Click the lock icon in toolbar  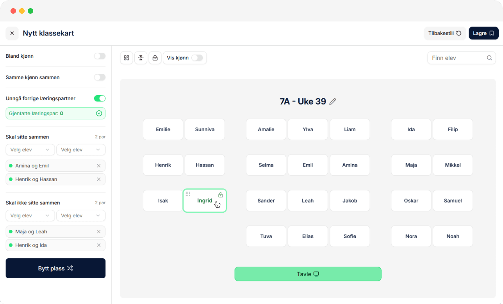155,58
